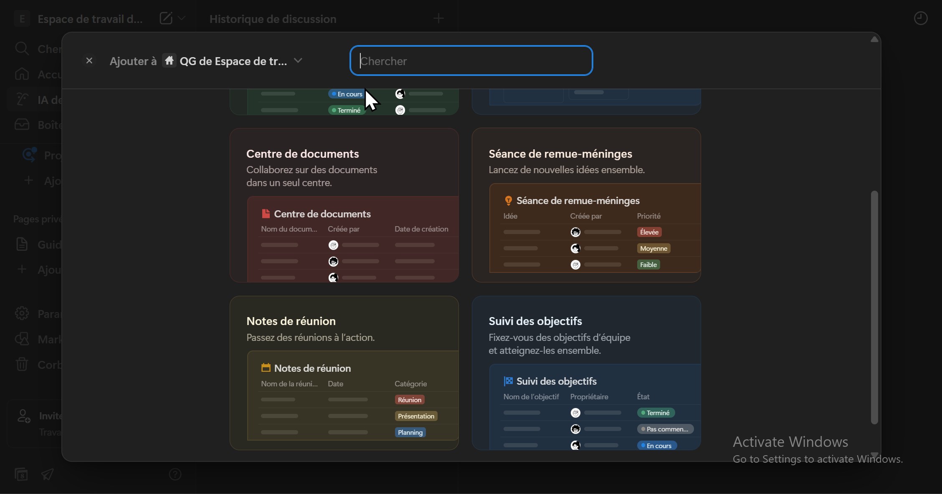Click the Chercher search field
942x494 pixels.
471,61
